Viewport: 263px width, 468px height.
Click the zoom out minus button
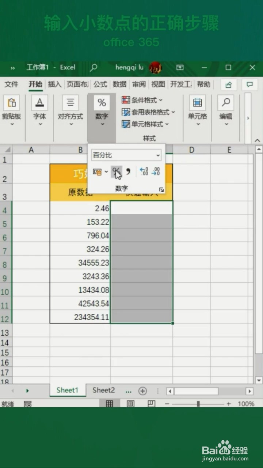pos(167,404)
